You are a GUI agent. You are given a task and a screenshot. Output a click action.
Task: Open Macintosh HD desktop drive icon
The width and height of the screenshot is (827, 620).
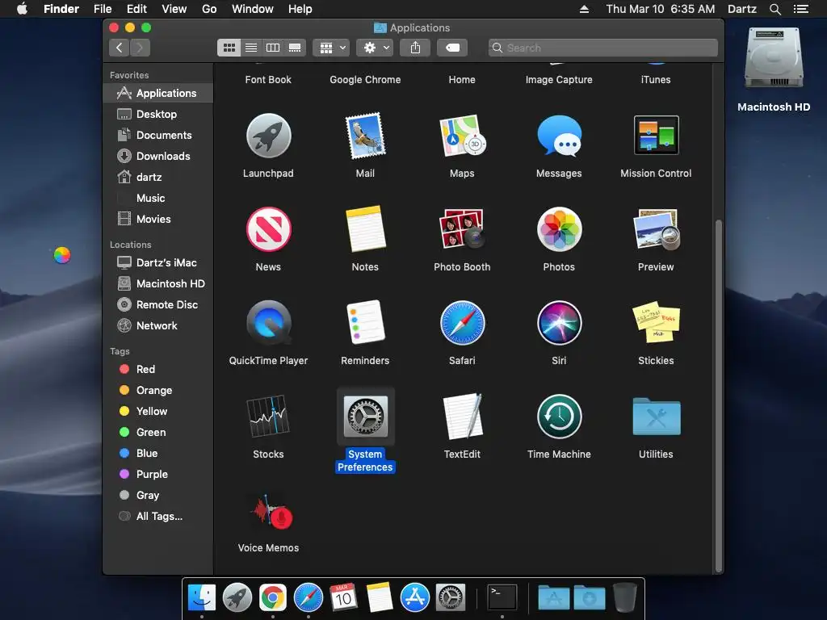[774, 58]
